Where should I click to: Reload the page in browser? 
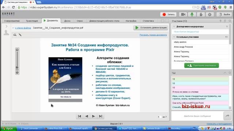[14, 7]
